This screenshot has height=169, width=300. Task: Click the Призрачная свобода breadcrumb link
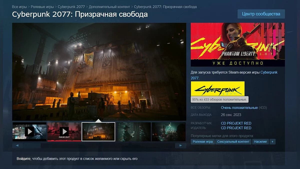point(165,7)
